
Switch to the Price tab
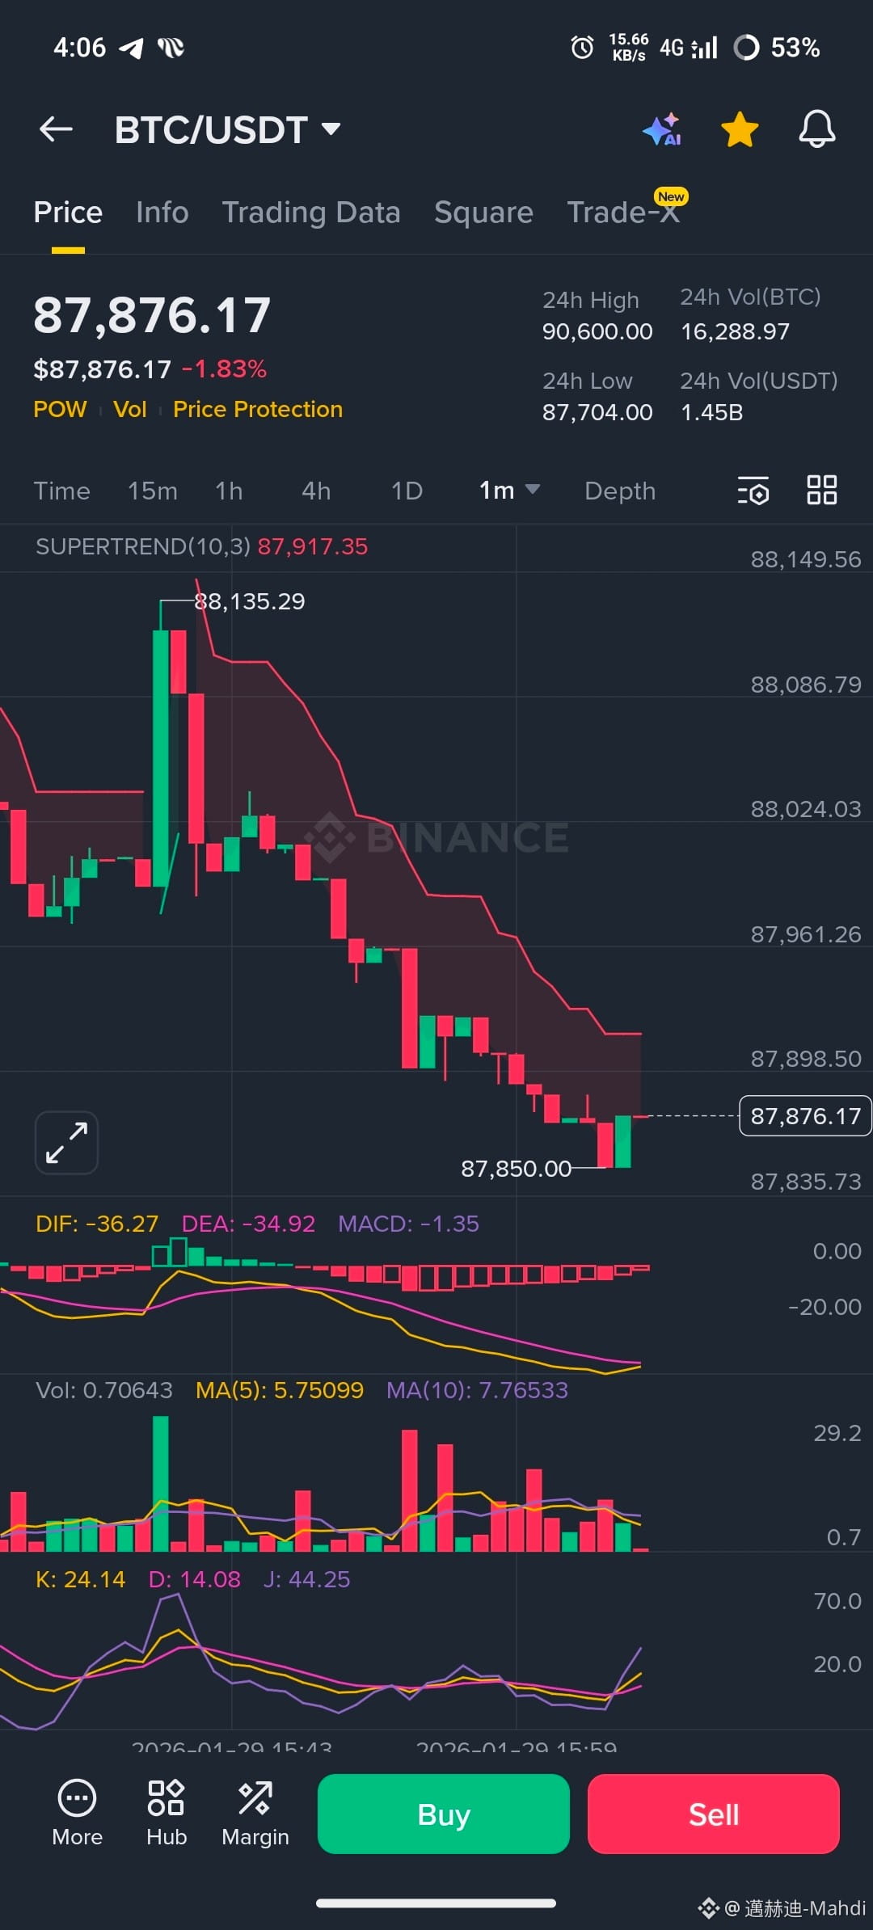tap(68, 213)
